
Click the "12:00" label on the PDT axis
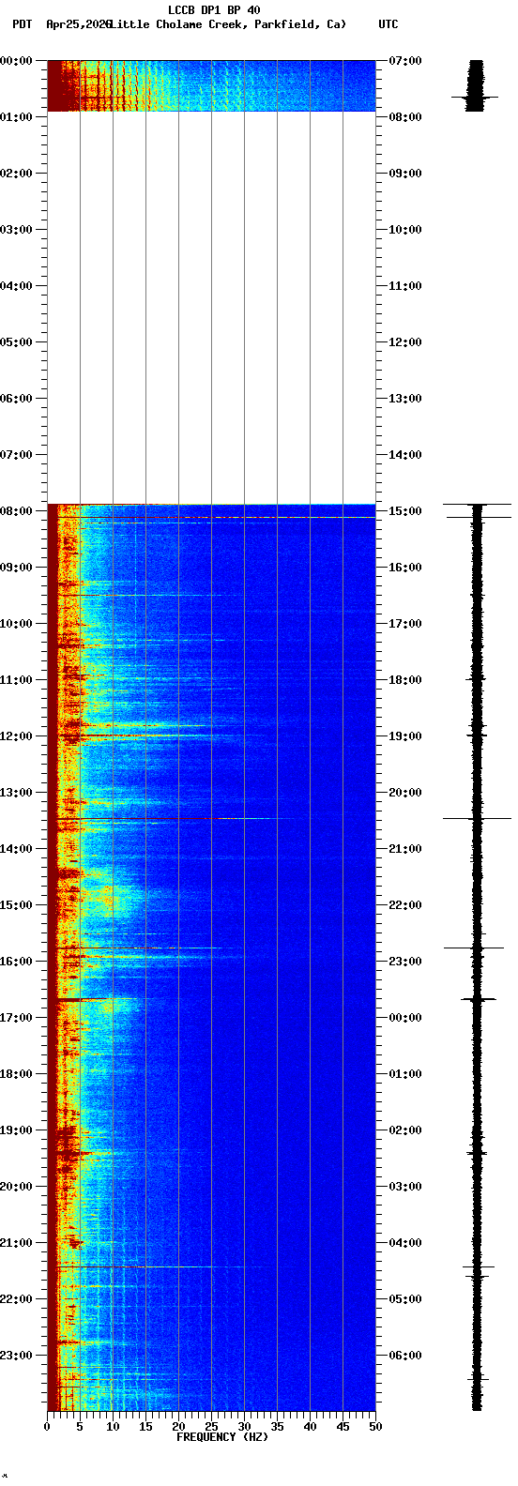click(18, 736)
